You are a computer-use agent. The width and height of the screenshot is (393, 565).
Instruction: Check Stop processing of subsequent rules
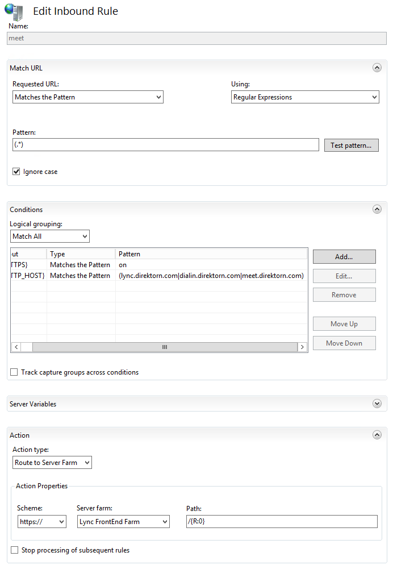[x=14, y=550]
